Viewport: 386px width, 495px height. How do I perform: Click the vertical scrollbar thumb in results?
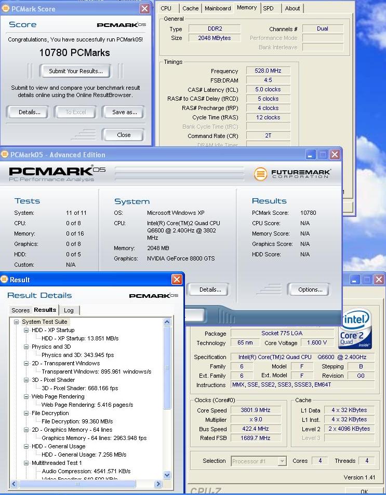pos(167,368)
